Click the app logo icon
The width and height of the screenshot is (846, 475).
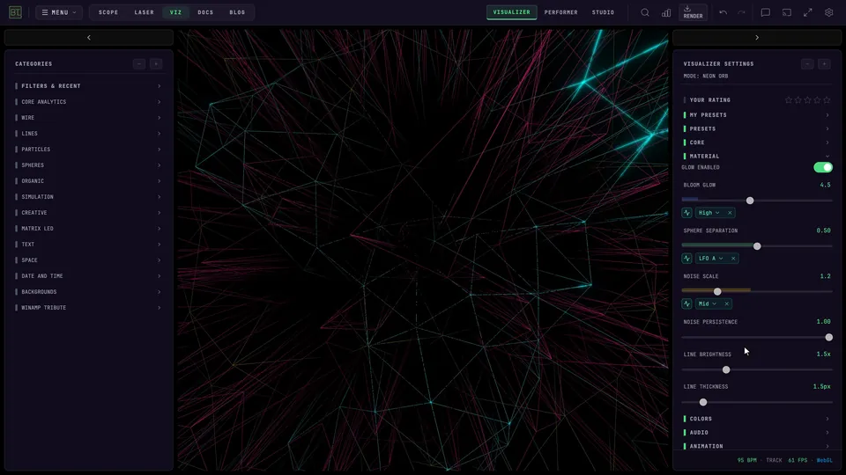15,11
